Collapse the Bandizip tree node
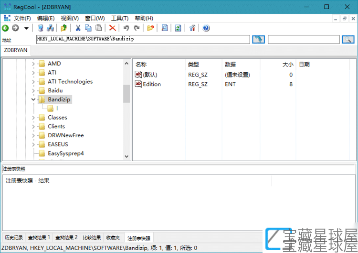The height and width of the screenshot is (253, 358). 33,99
